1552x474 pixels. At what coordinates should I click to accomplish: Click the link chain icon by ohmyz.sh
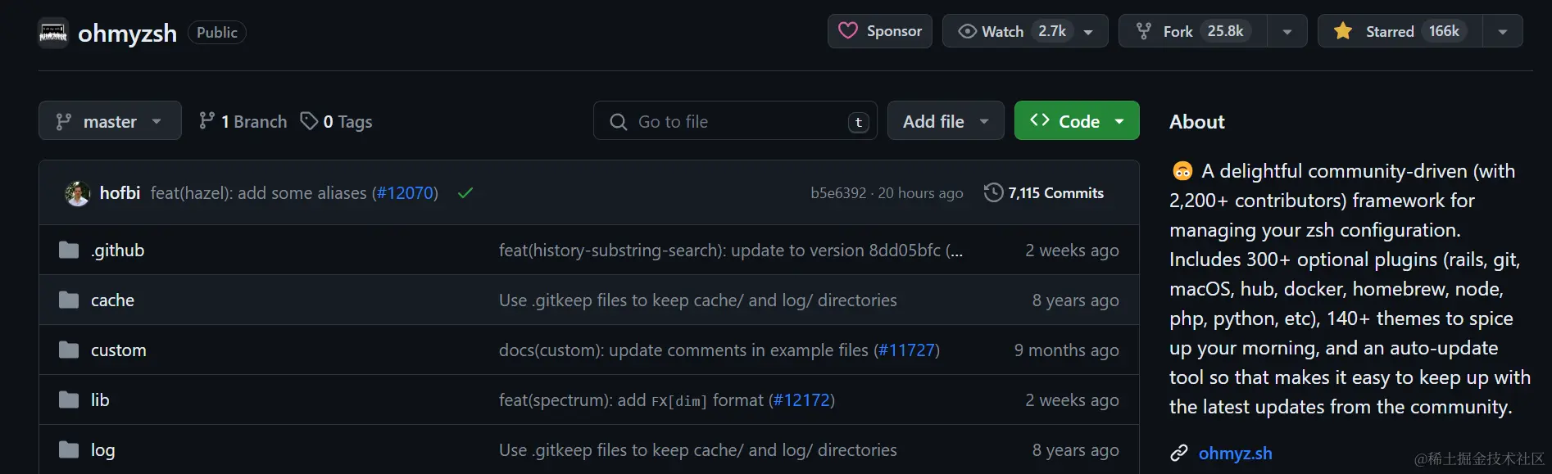tap(1179, 453)
